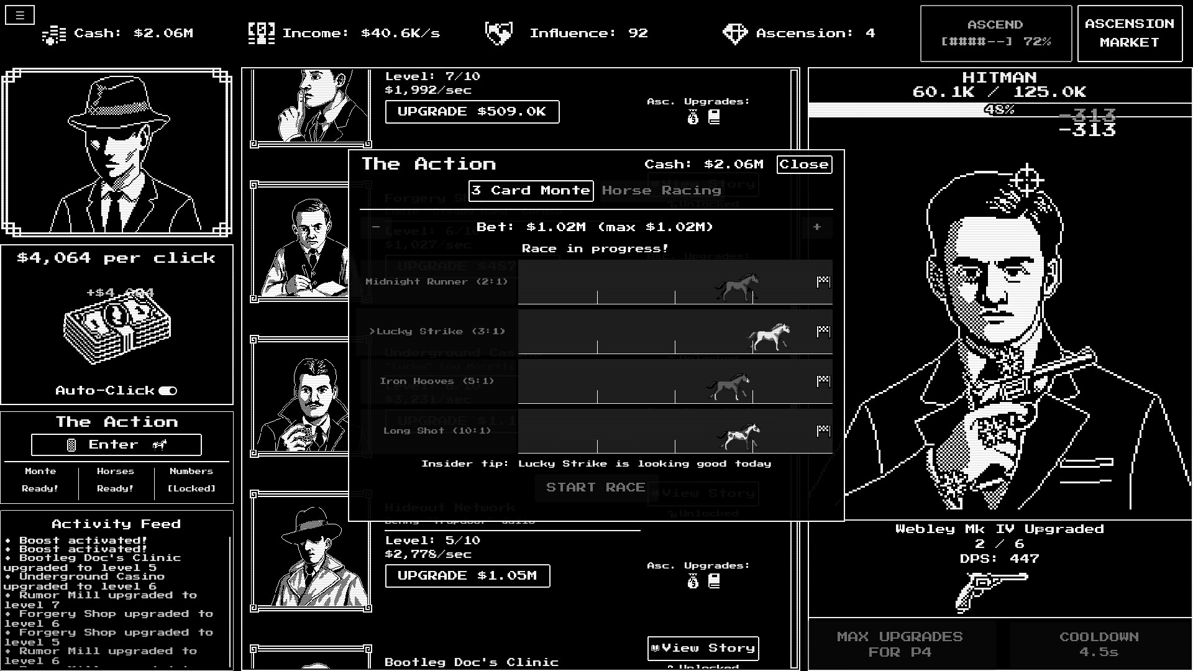Switch to the 3 Card Monte tab

pos(531,191)
